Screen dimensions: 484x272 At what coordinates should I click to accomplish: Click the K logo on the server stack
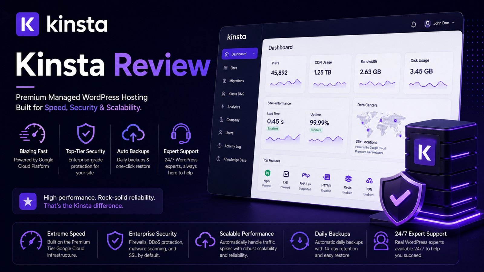pos(424,152)
